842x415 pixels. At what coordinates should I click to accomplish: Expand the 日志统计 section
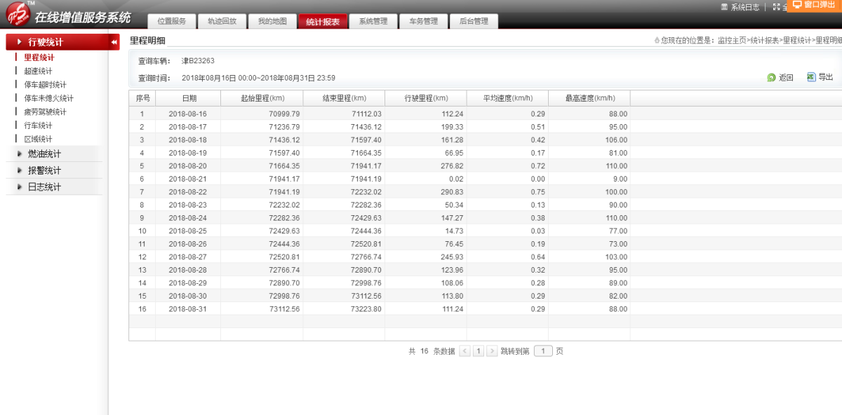44,187
